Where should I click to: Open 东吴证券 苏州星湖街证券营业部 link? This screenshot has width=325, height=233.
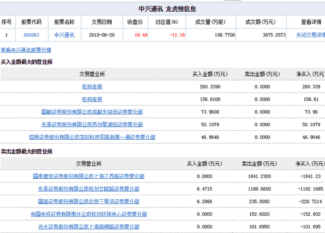pyautogui.click(x=92, y=124)
